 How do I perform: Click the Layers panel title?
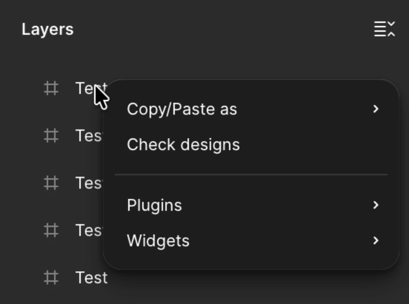pos(48,30)
